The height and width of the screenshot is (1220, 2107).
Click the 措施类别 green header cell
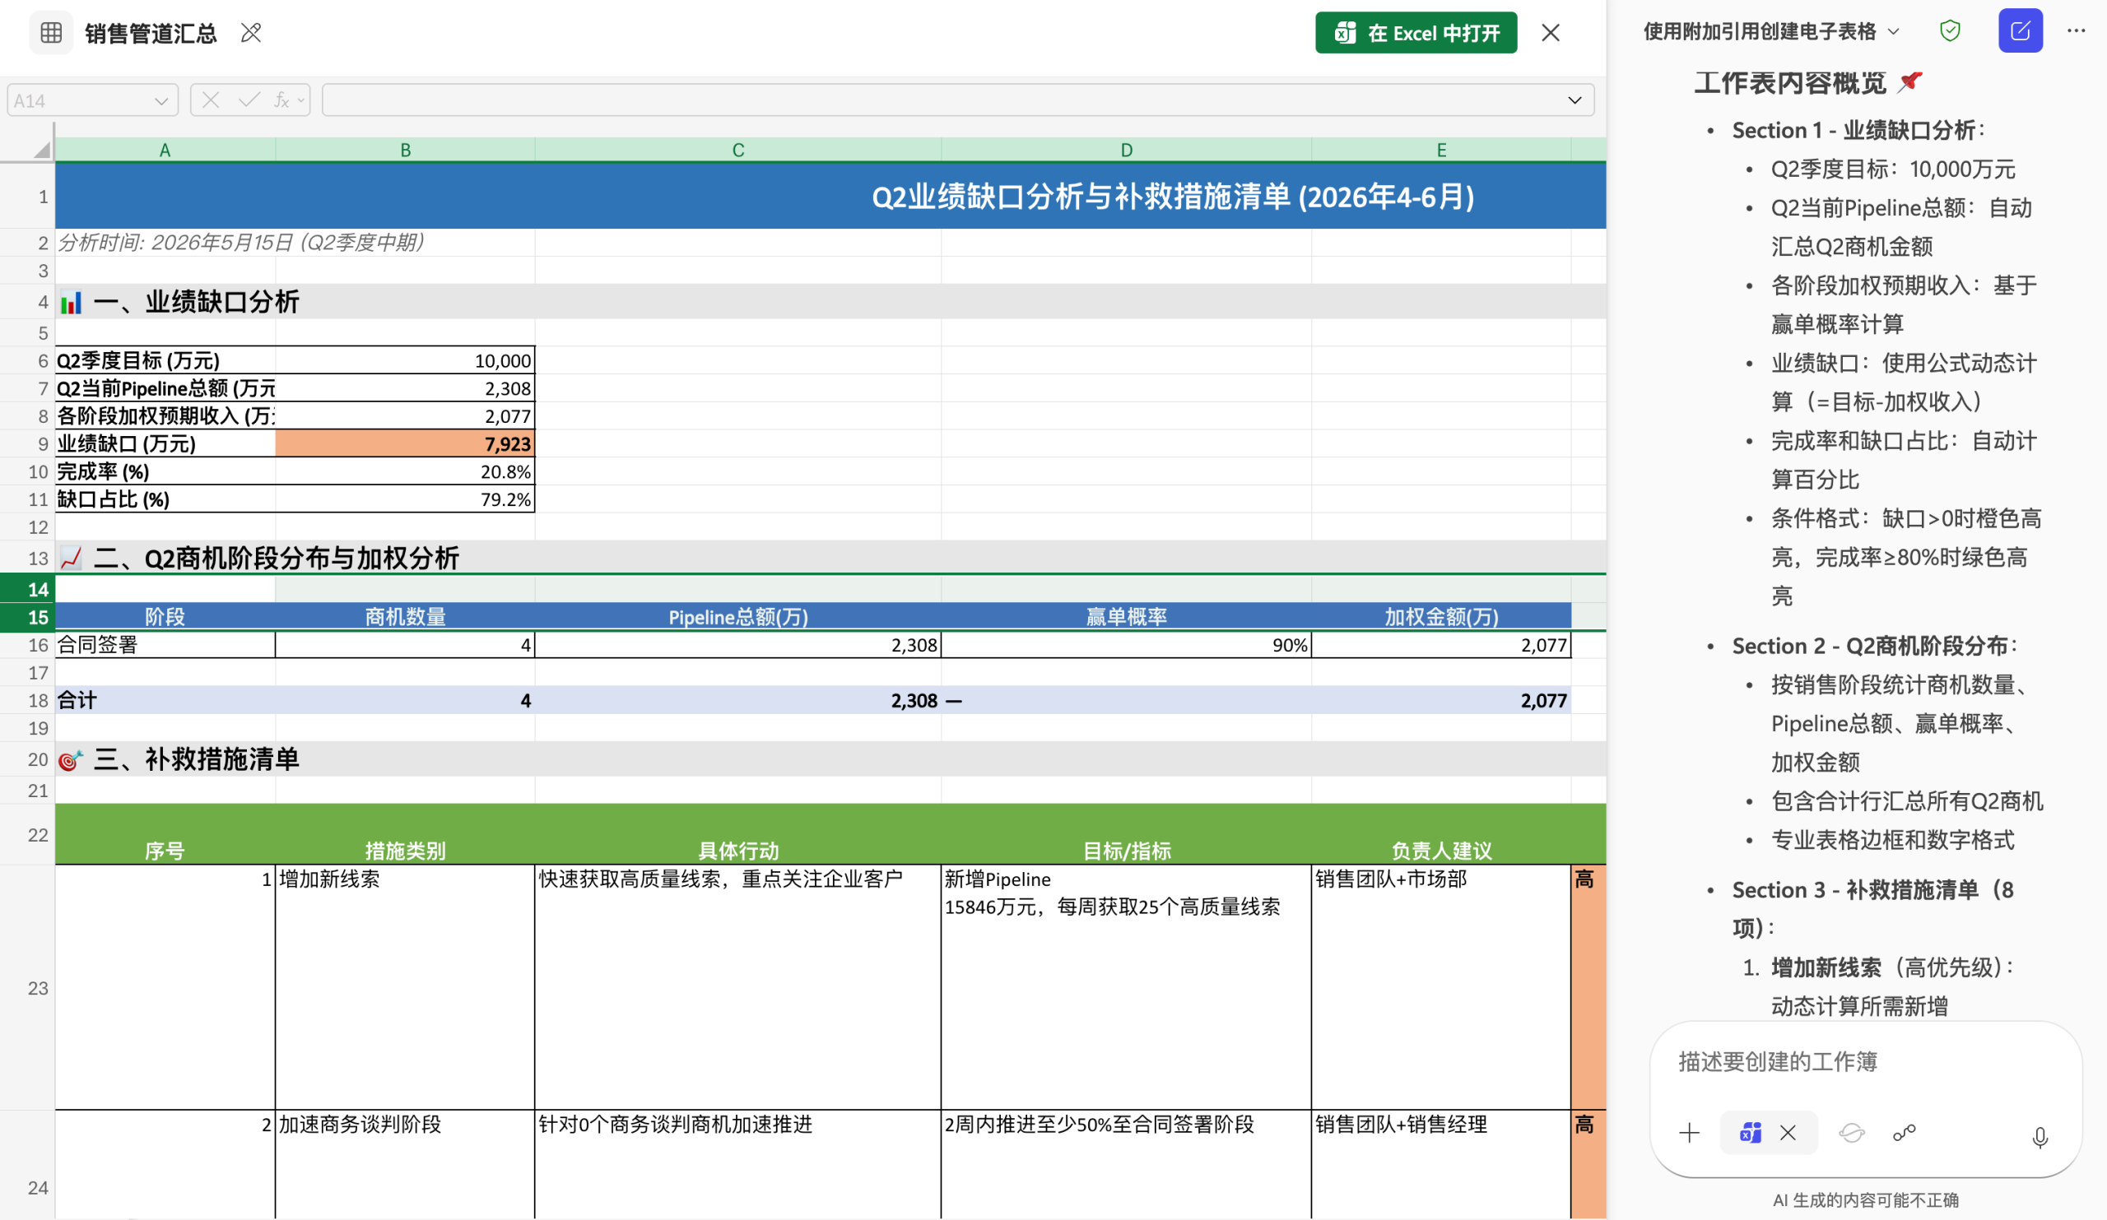405,834
